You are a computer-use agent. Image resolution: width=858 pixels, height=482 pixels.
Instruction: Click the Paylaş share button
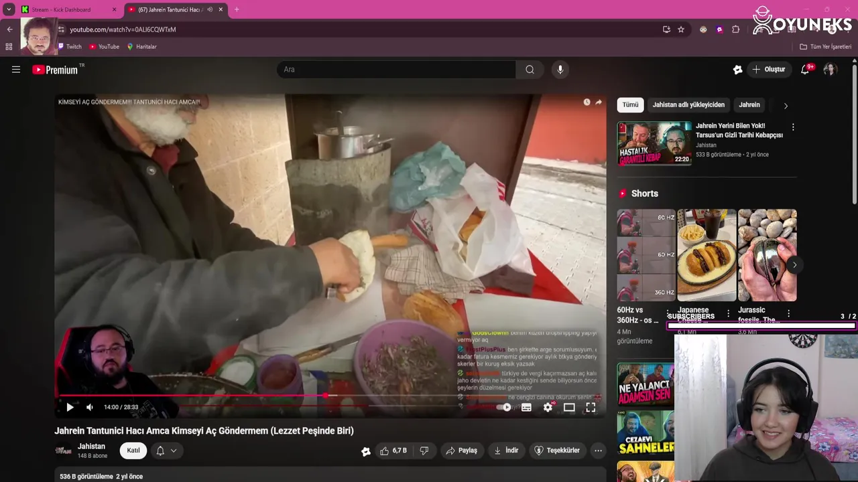(462, 451)
